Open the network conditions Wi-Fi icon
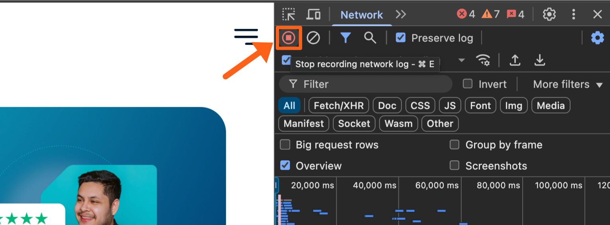Image resolution: width=610 pixels, height=225 pixels. [483, 60]
